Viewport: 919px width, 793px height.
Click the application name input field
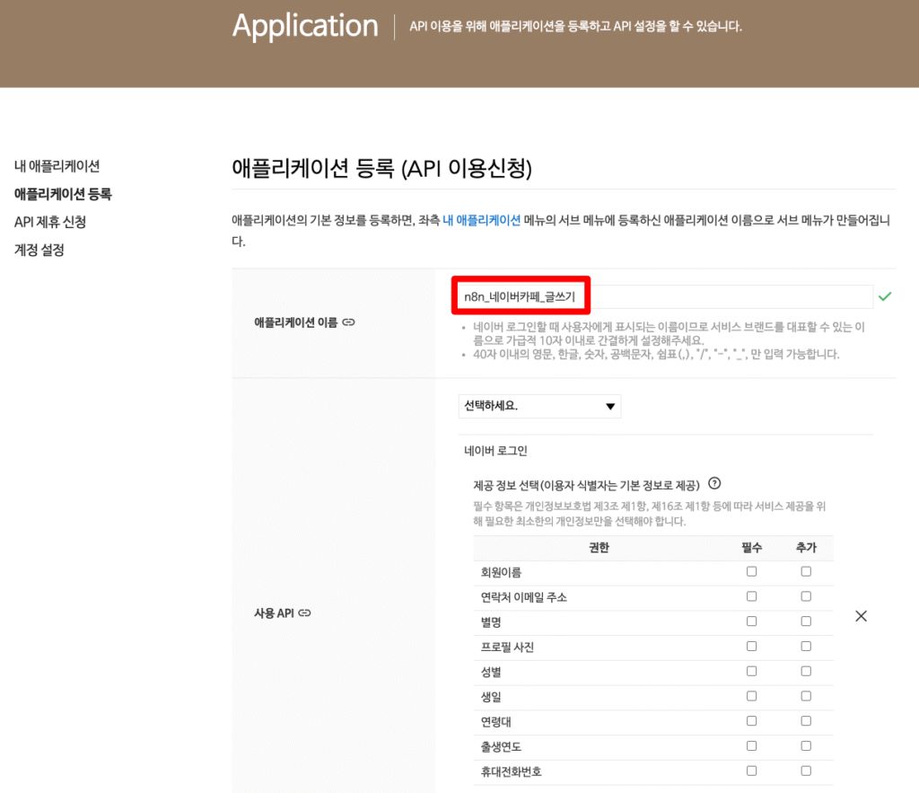664,296
